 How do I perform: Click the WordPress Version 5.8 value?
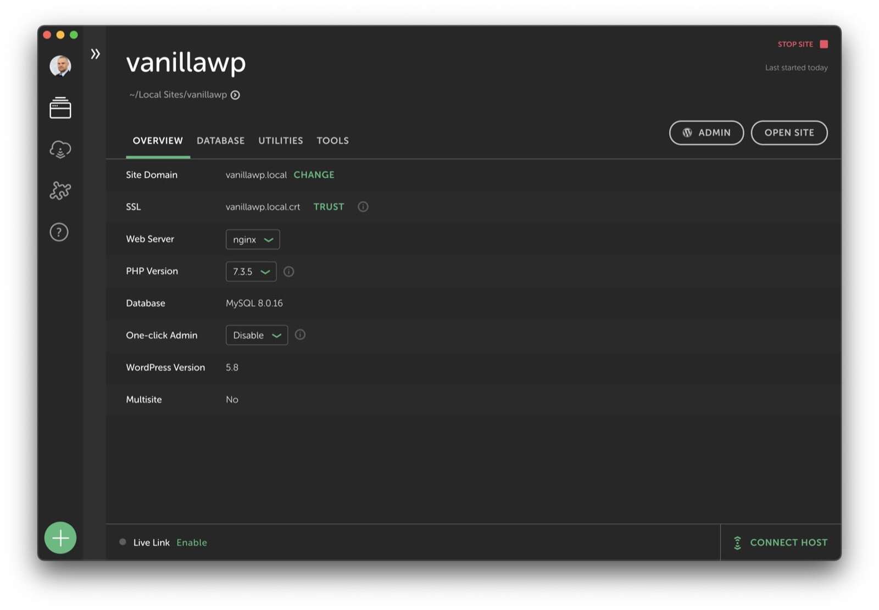click(232, 367)
